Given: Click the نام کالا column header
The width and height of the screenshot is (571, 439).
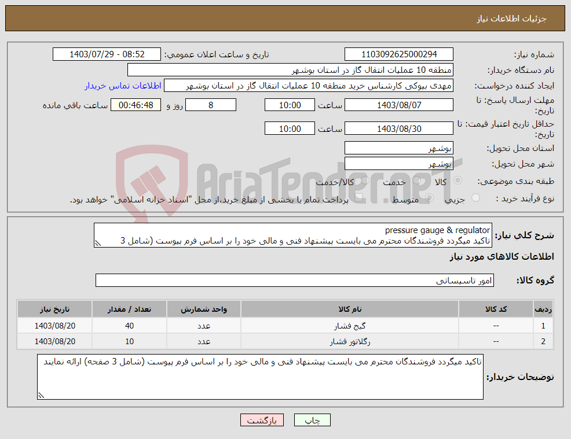Looking at the screenshot, I should pyautogui.click(x=350, y=309).
